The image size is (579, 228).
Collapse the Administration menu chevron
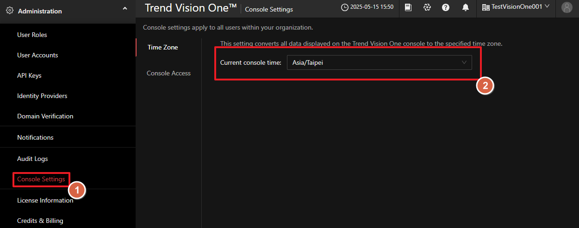[125, 9]
